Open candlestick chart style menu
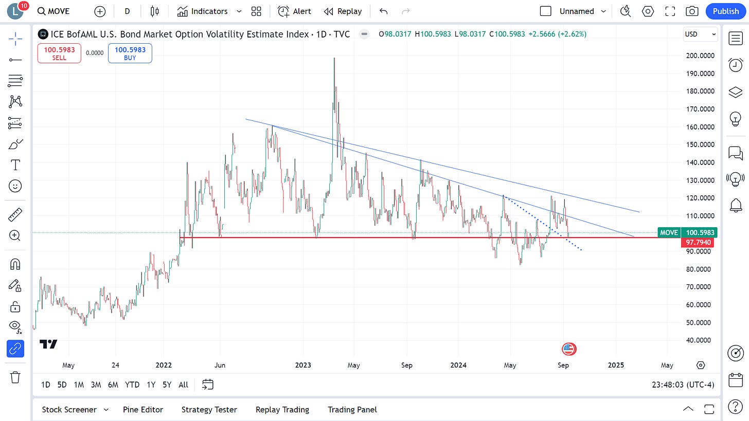 [x=155, y=11]
